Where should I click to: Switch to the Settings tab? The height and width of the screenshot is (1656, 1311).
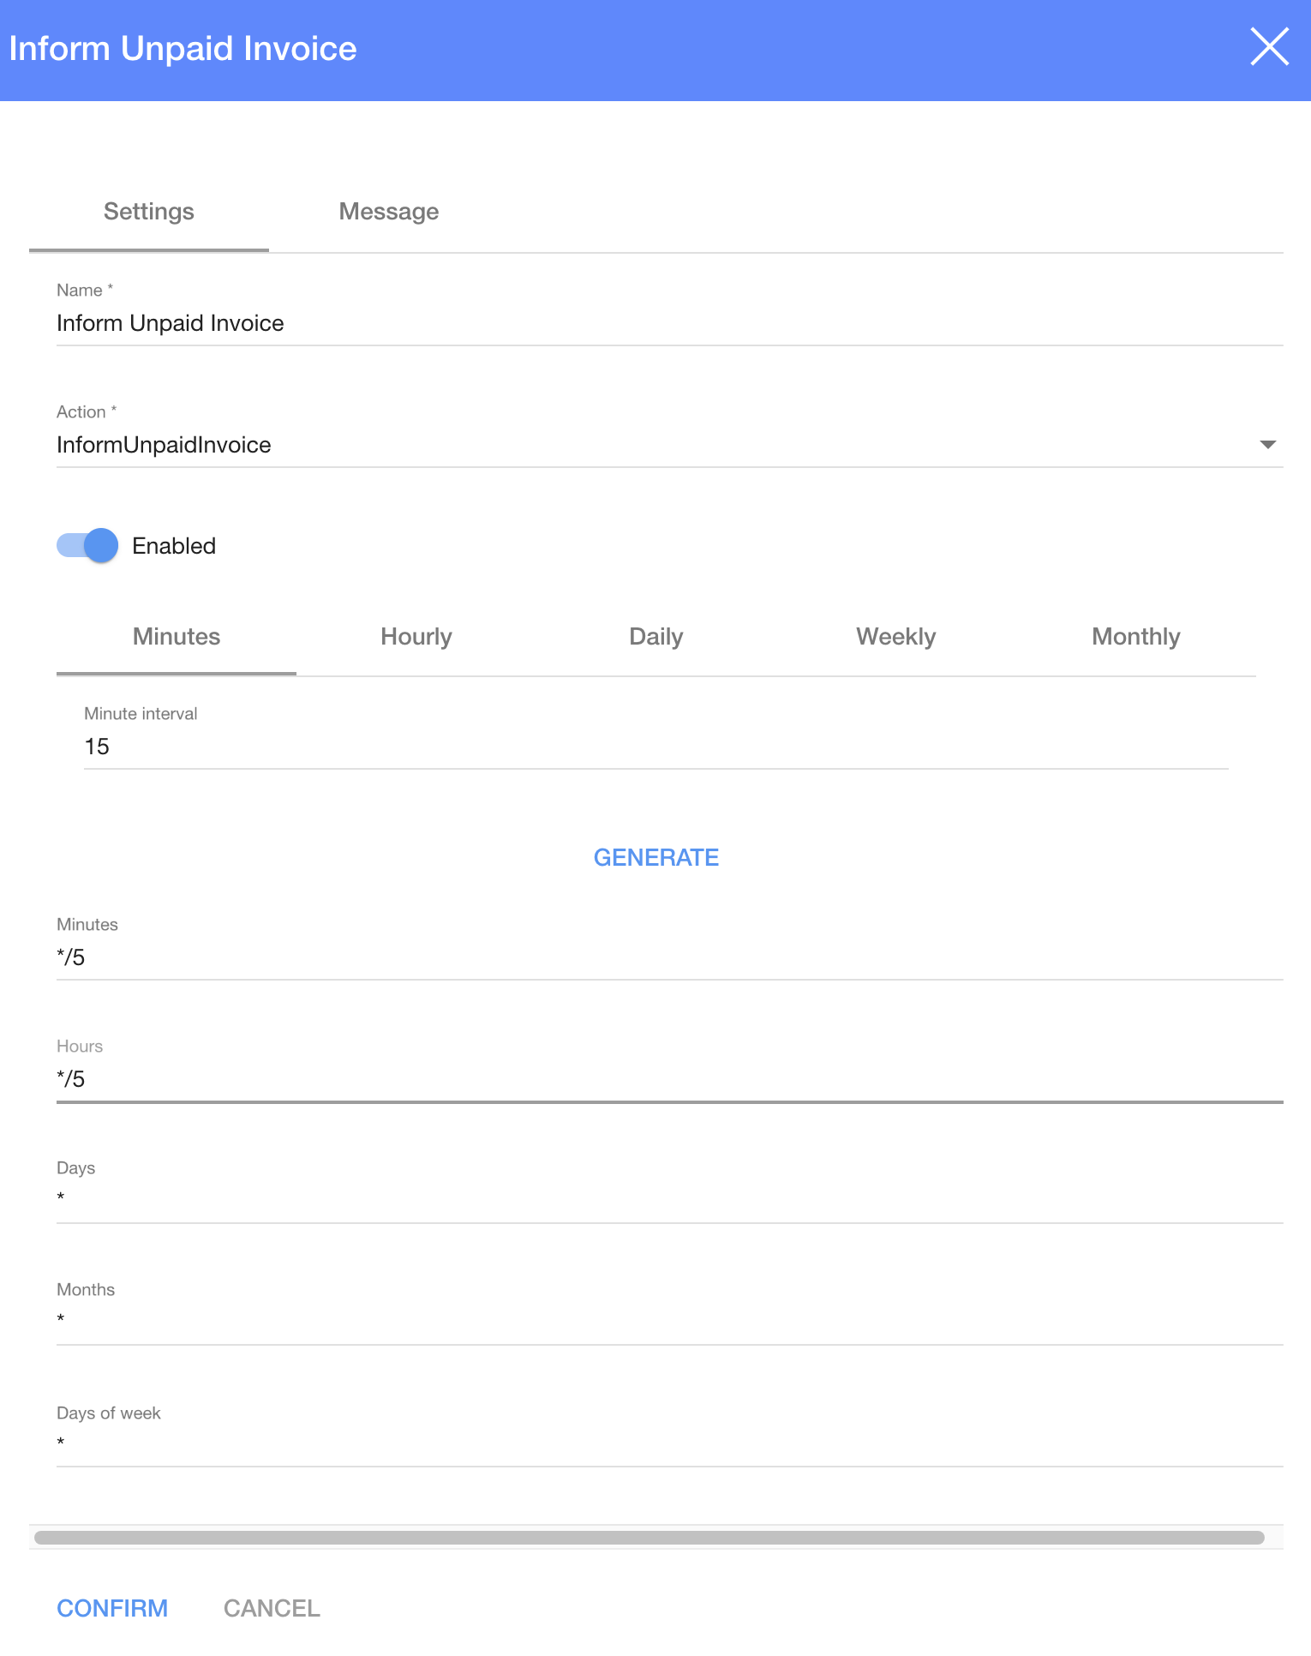[x=149, y=212]
